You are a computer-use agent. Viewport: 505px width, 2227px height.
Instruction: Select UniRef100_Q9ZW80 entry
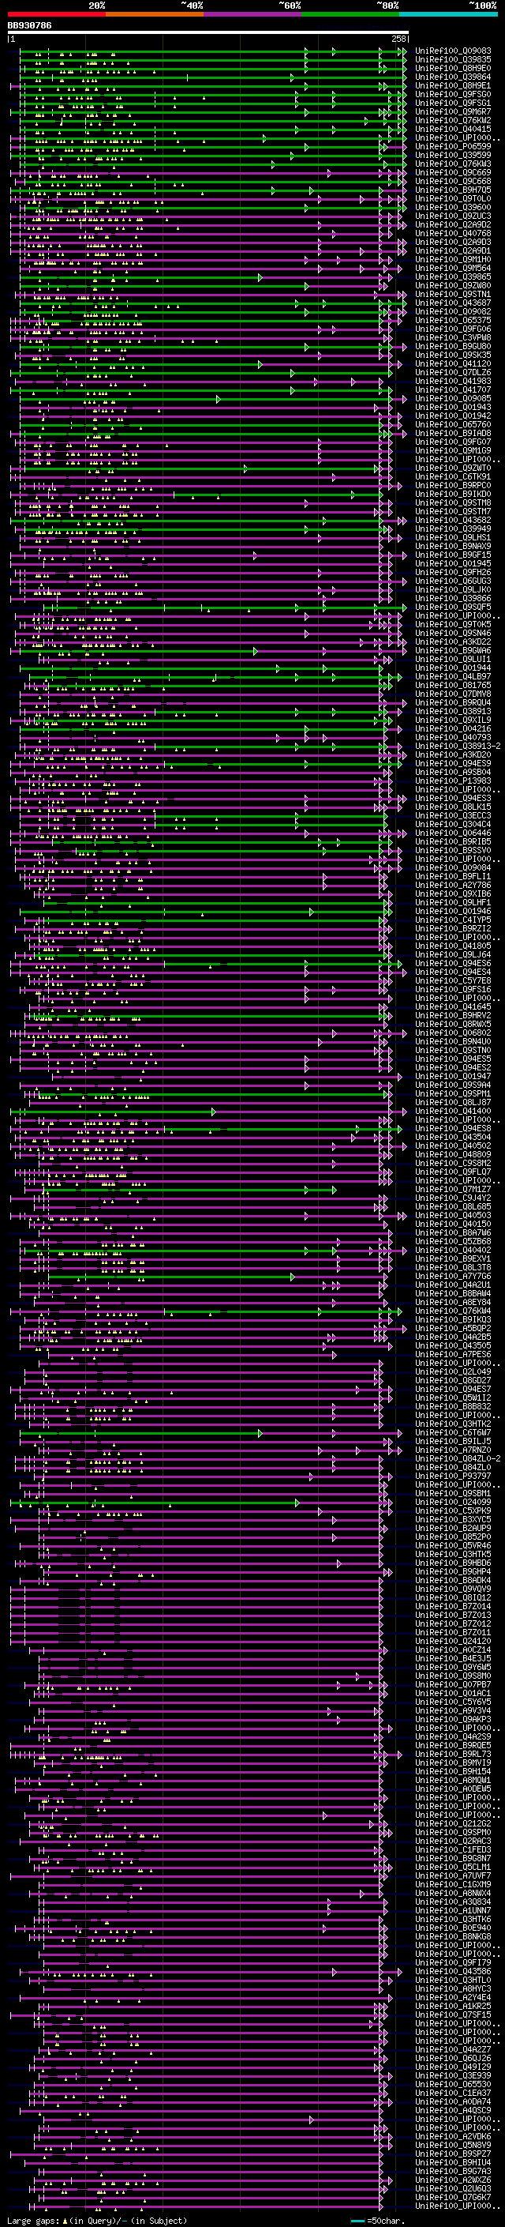(x=453, y=285)
